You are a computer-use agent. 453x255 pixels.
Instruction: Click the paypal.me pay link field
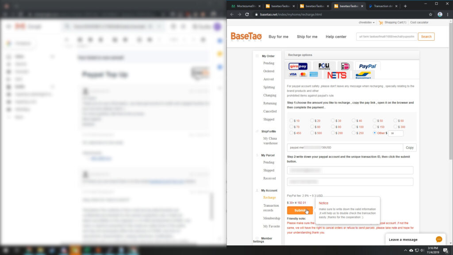(345, 147)
